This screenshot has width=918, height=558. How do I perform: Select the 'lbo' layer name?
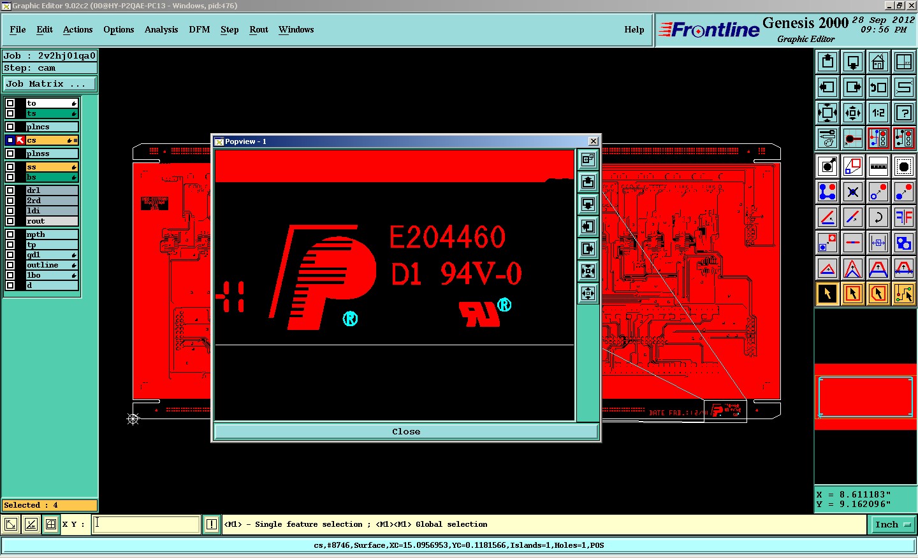[52, 275]
